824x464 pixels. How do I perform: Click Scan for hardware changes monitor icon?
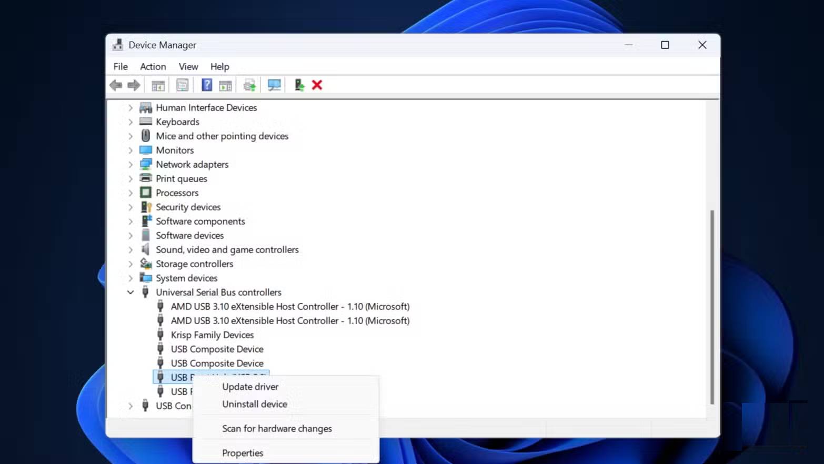coord(274,85)
